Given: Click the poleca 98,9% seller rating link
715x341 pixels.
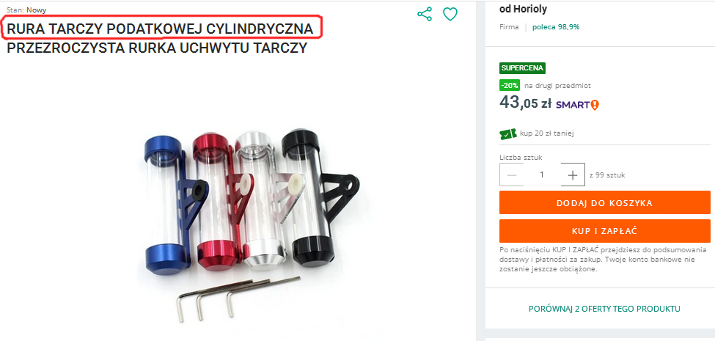Looking at the screenshot, I should [x=556, y=27].
